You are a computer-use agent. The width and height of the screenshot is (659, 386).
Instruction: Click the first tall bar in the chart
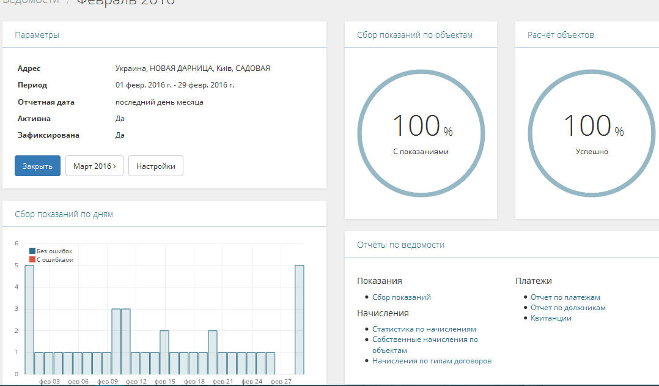click(x=29, y=319)
